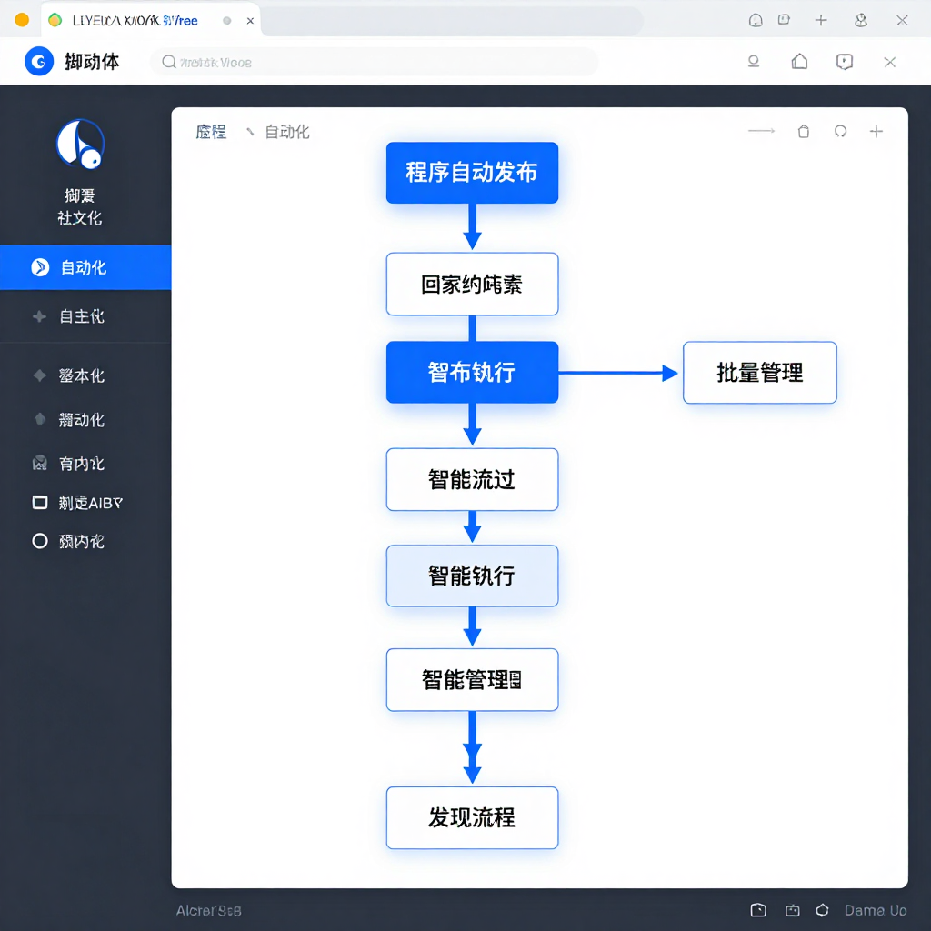Open the 批量管理 node
Viewport: 931px width, 931px height.
pyautogui.click(x=760, y=372)
